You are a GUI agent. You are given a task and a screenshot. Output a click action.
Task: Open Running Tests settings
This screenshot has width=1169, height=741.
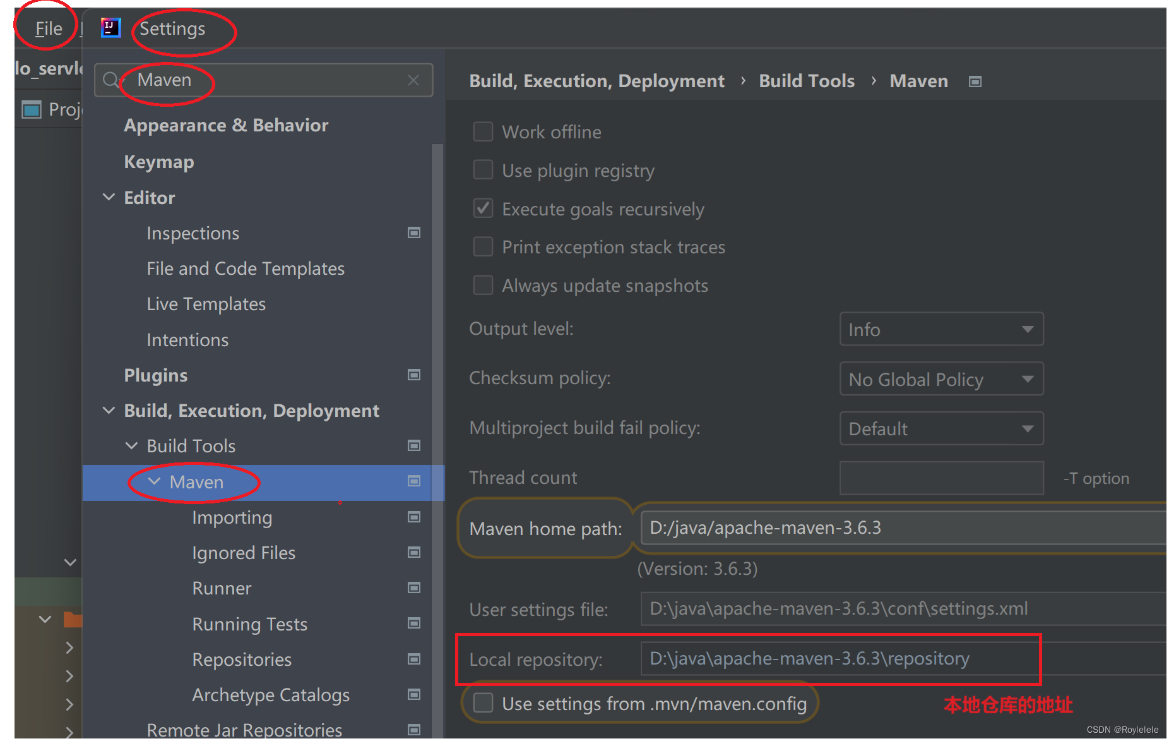coord(250,624)
